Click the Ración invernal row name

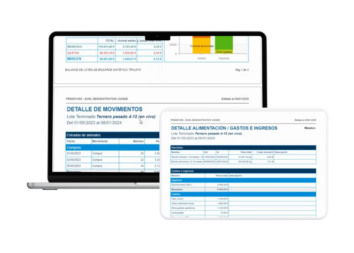(187, 156)
